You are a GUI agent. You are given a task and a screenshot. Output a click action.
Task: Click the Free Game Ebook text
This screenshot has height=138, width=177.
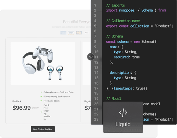[x=51, y=101]
